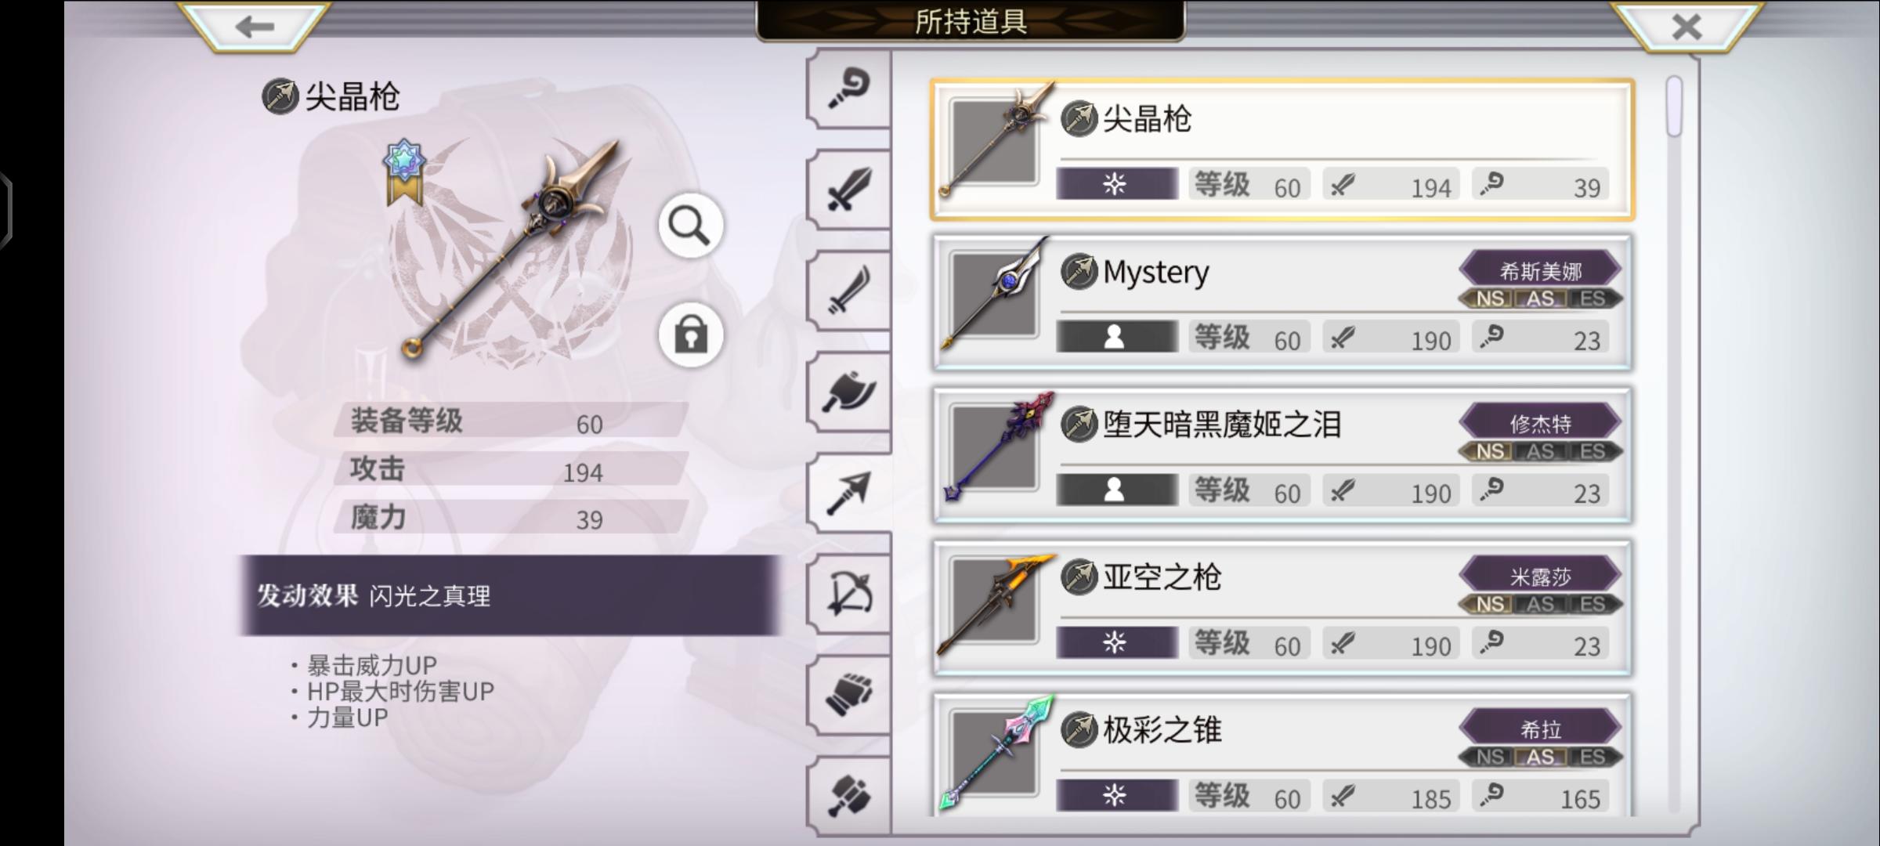This screenshot has height=846, width=1880.
Task: Select the sword weapon category tab
Action: coord(849,190)
